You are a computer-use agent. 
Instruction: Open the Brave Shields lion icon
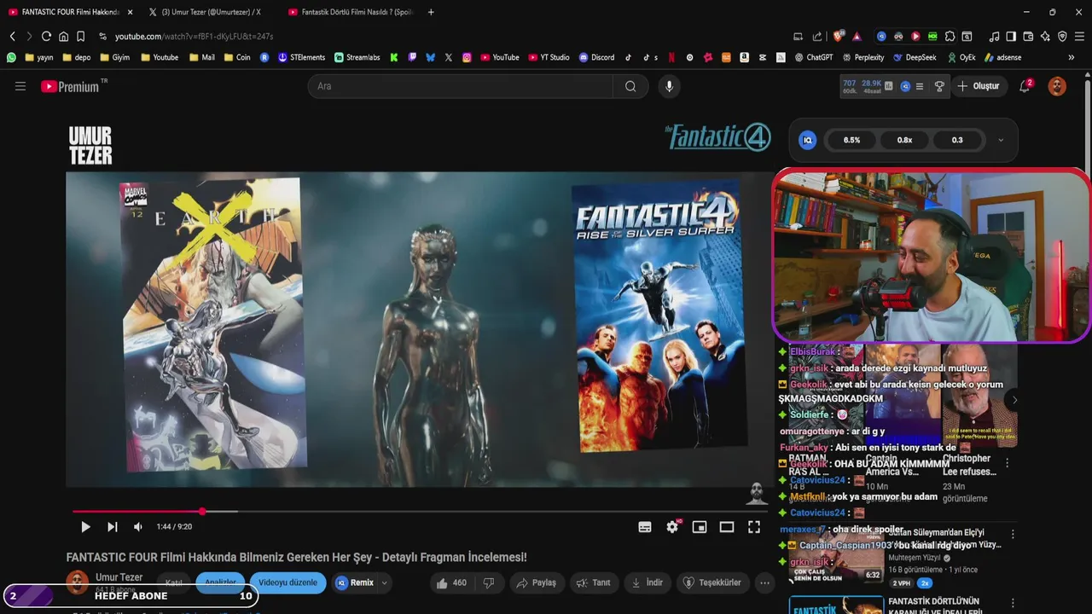click(x=838, y=37)
